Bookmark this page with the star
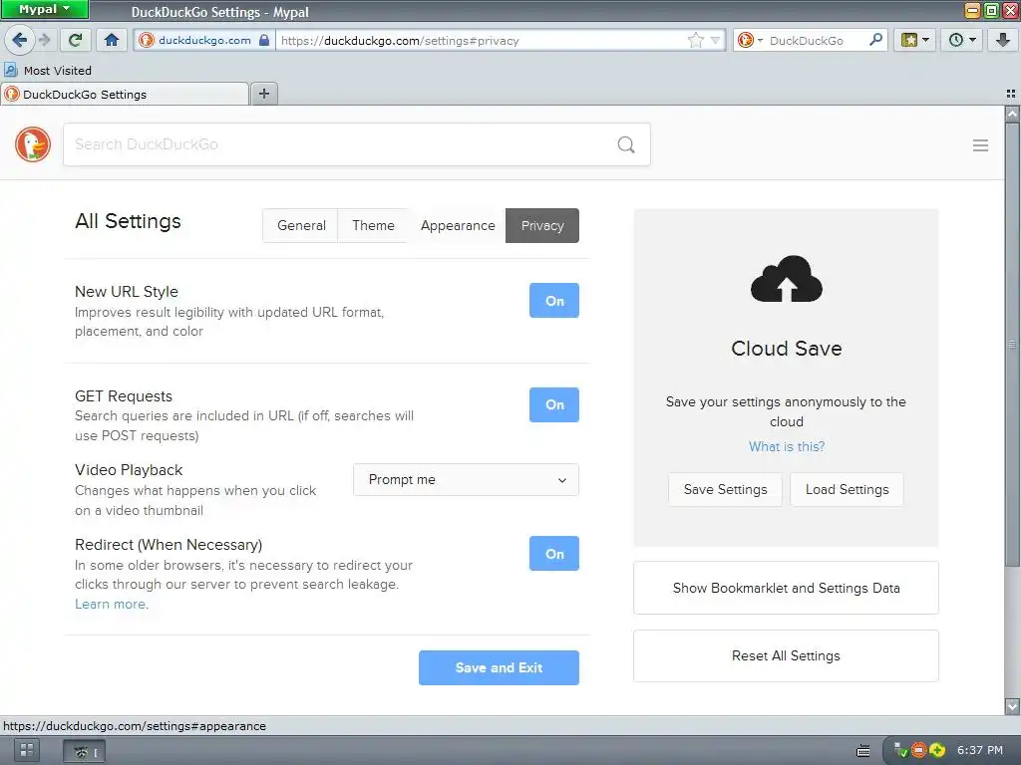This screenshot has width=1021, height=765. pos(695,40)
